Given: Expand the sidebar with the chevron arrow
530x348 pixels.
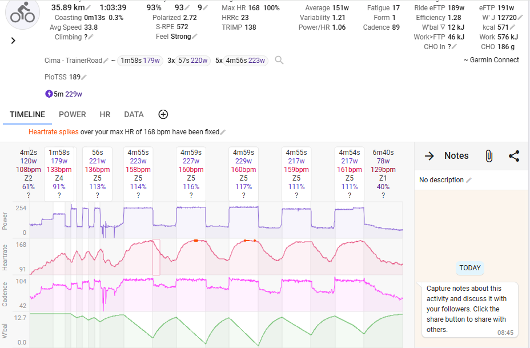Looking at the screenshot, I should (13, 41).
